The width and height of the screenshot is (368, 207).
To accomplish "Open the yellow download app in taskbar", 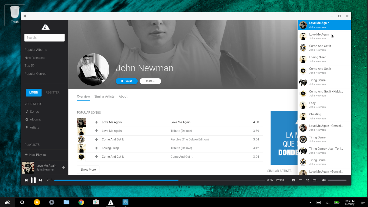I will (x=37, y=202).
